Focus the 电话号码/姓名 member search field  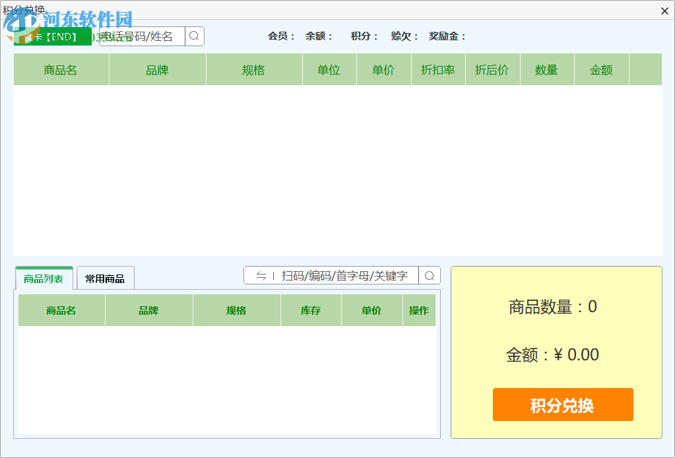coord(142,36)
